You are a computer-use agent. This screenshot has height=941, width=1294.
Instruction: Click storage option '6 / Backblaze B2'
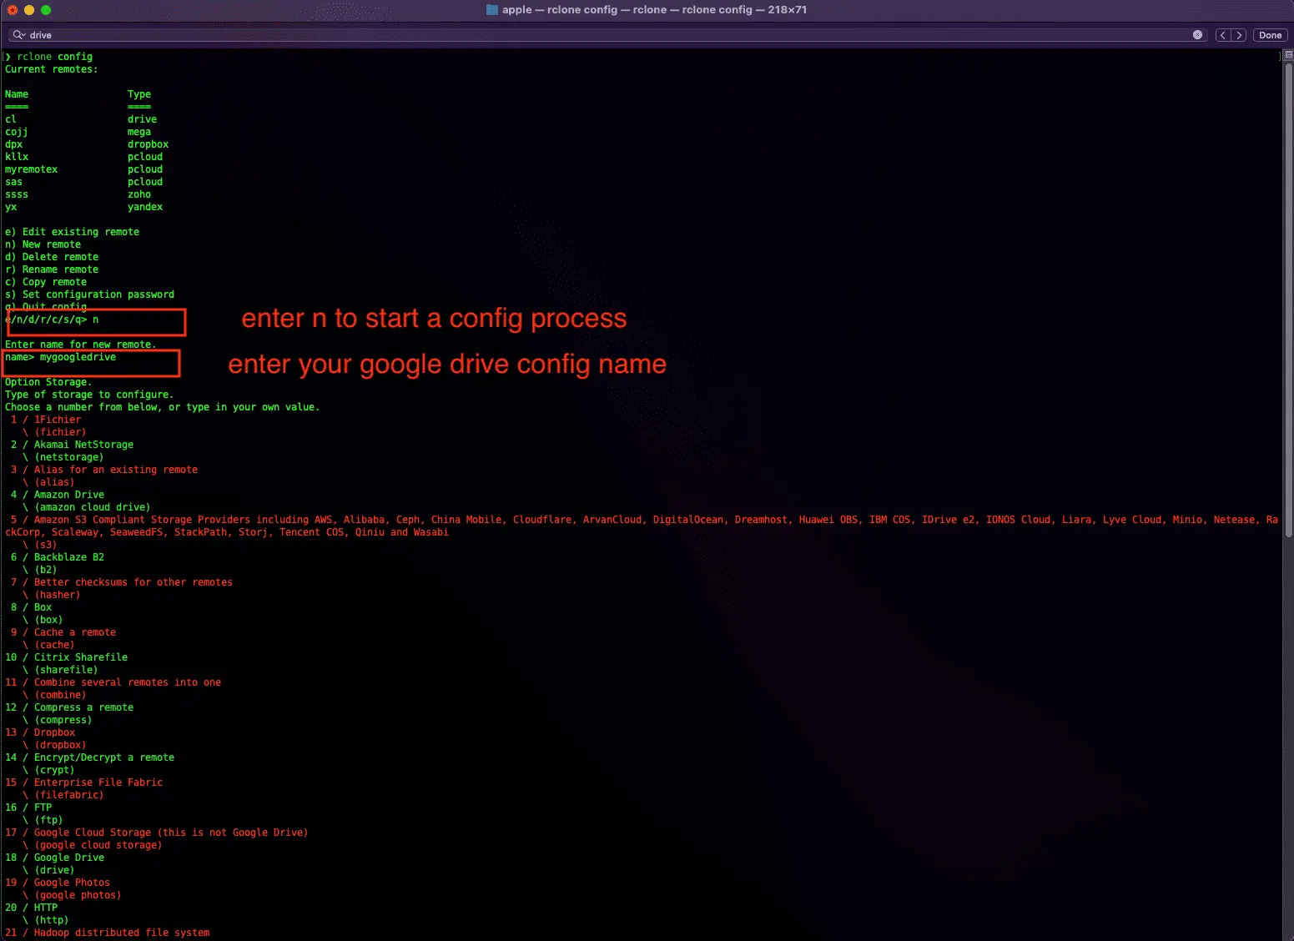pos(58,557)
